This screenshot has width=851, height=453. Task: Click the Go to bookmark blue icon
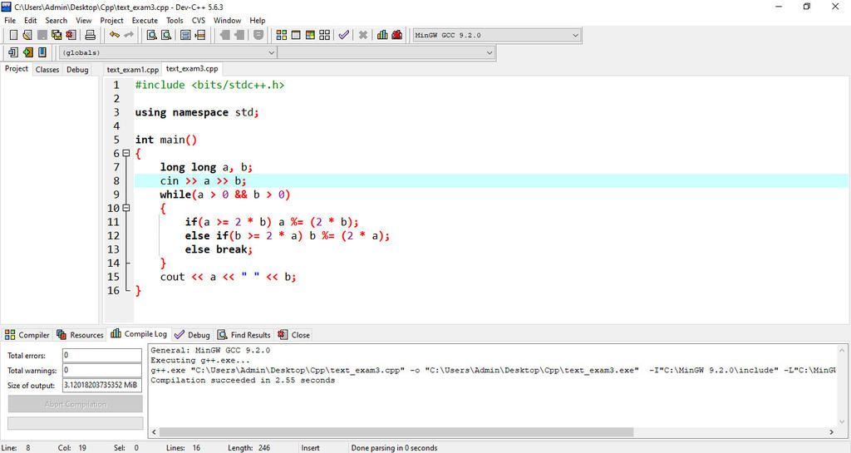(x=42, y=52)
